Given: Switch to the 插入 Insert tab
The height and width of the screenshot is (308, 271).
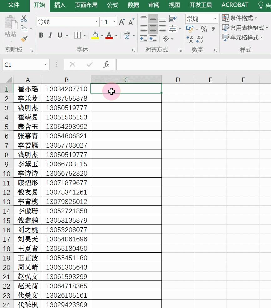Looking at the screenshot, I should point(60,5).
